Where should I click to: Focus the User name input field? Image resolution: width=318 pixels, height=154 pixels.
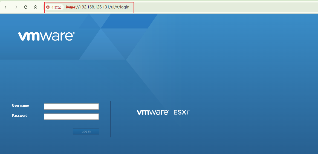71,106
